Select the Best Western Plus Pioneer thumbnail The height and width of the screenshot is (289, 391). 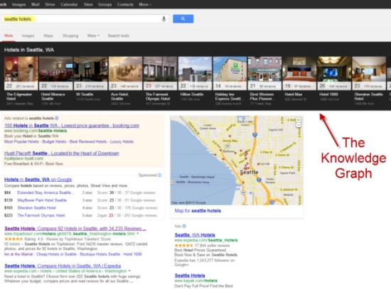click(x=264, y=73)
